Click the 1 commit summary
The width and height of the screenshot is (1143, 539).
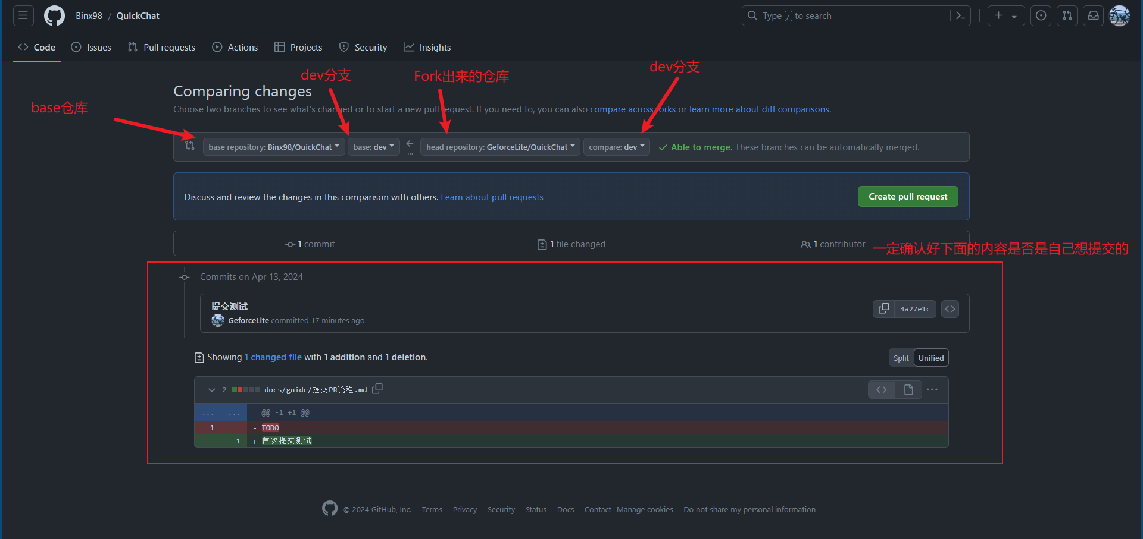(x=310, y=244)
